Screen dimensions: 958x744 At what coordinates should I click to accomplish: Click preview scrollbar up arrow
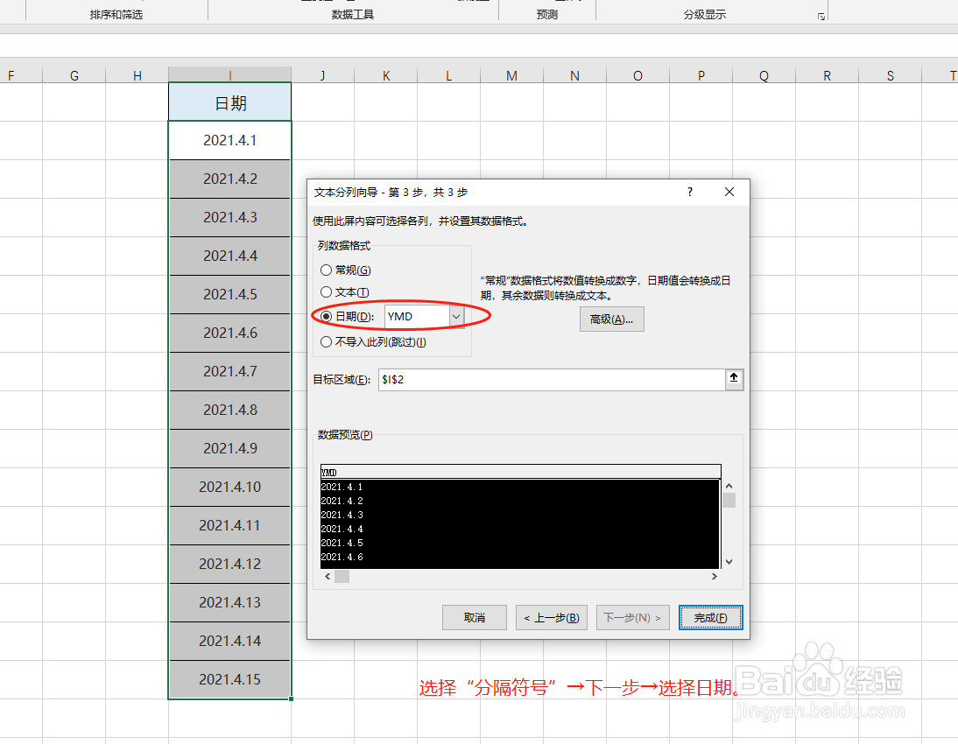(x=729, y=487)
